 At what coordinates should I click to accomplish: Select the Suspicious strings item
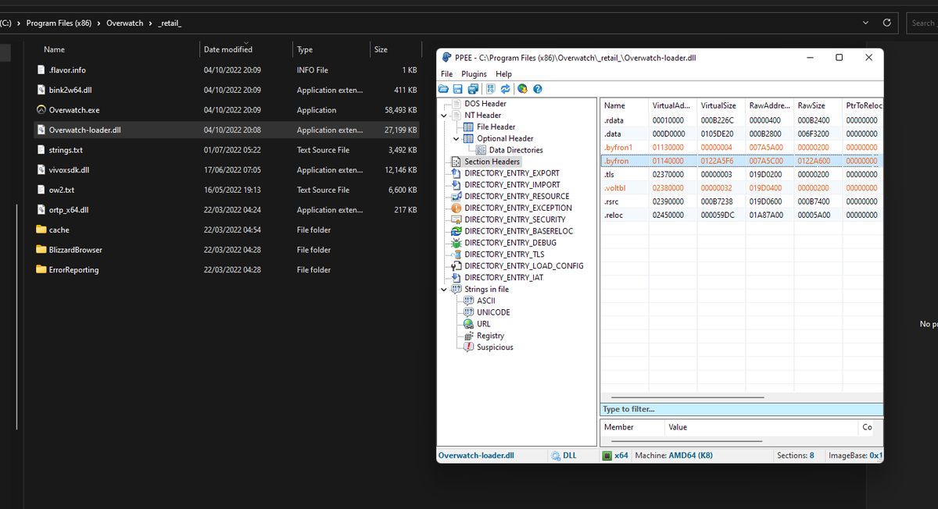pyautogui.click(x=495, y=347)
